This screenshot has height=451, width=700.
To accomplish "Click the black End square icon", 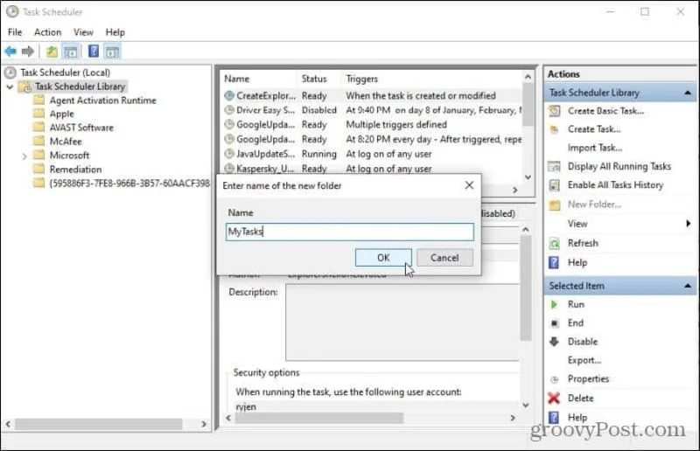I will 554,323.
